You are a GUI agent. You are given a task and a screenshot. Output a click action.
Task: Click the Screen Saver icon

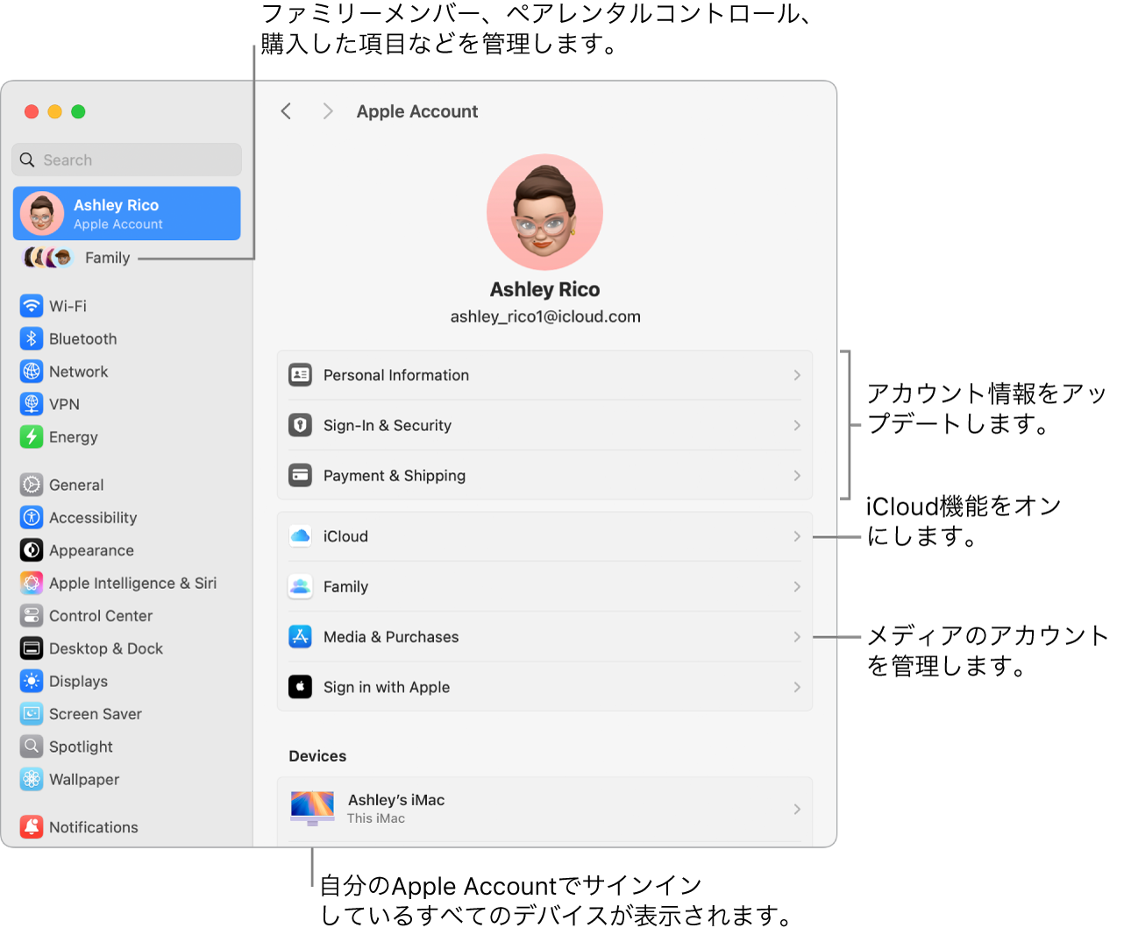coord(32,714)
